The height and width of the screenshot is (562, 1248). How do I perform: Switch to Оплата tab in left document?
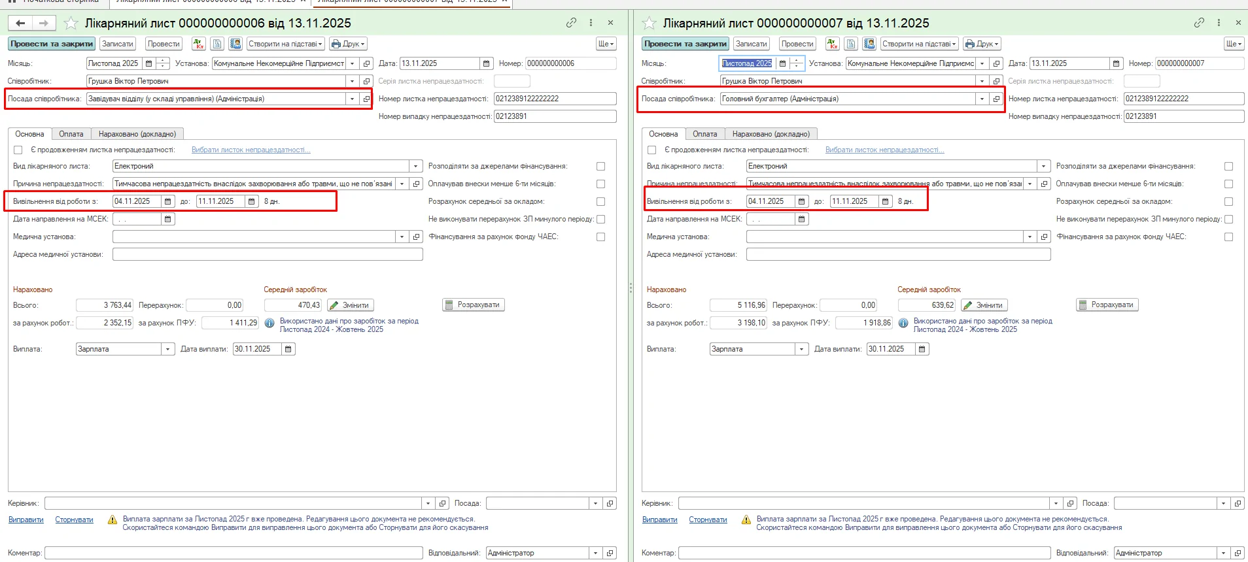point(71,134)
